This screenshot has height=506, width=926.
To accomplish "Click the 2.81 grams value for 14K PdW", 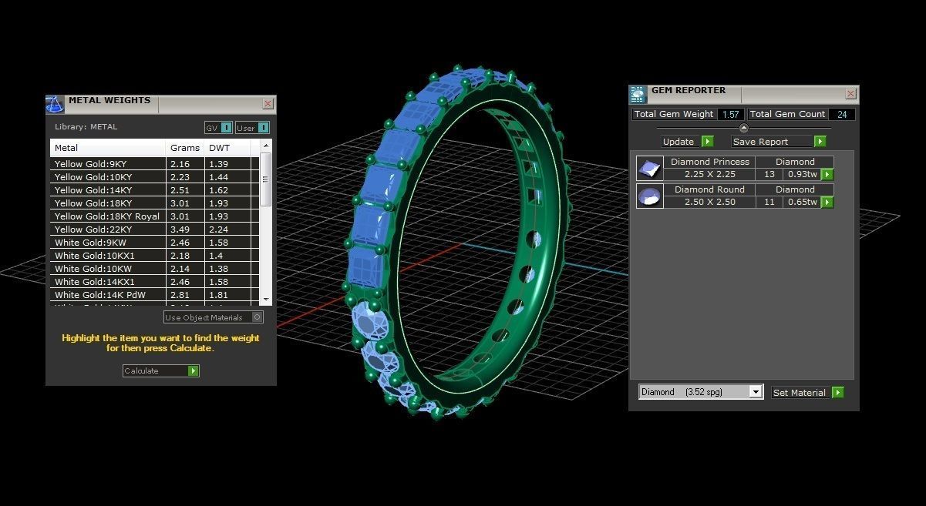I will point(180,295).
